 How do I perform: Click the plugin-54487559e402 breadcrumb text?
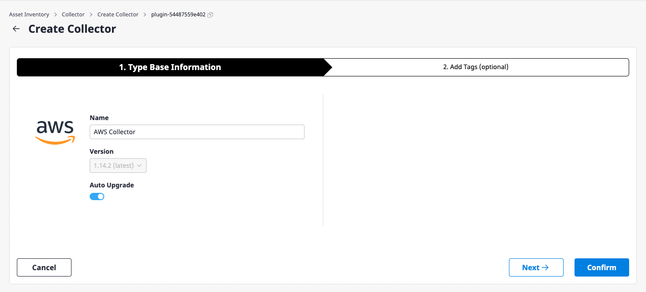178,15
